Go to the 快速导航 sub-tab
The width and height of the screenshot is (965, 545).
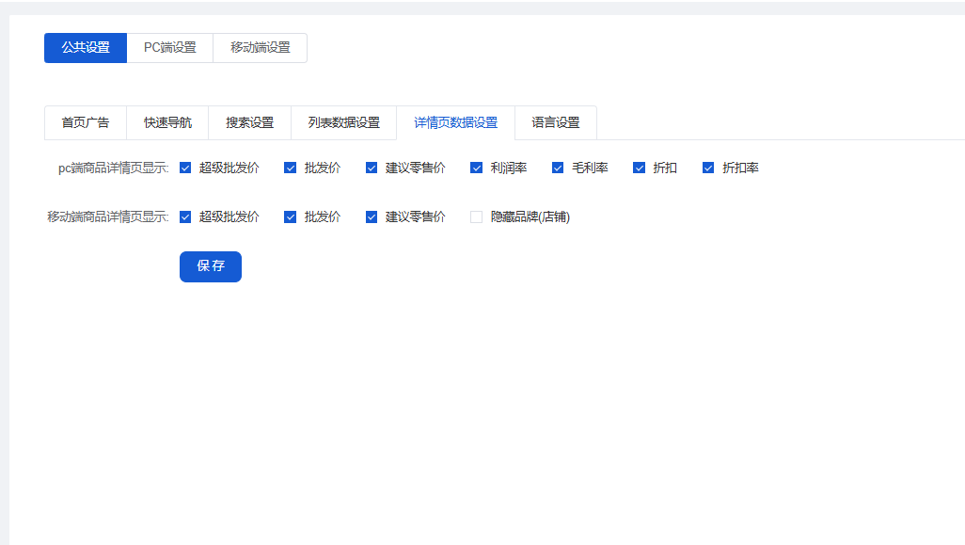[167, 122]
